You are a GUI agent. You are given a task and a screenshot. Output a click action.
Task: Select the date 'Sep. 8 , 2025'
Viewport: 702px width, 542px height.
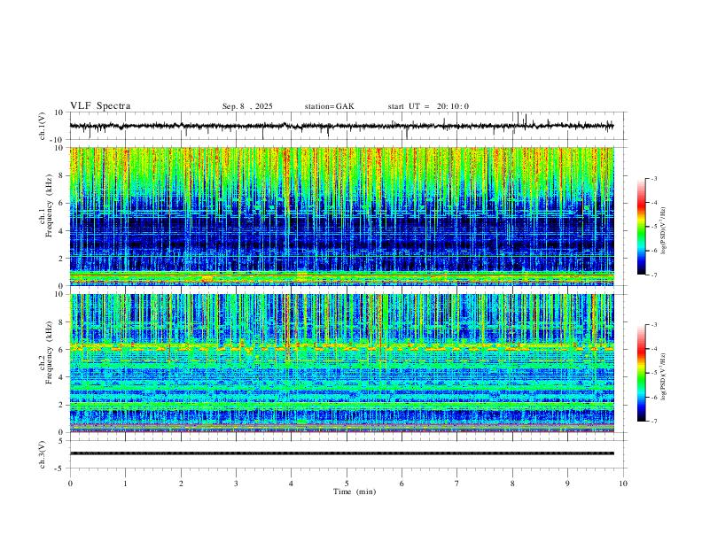coord(247,106)
